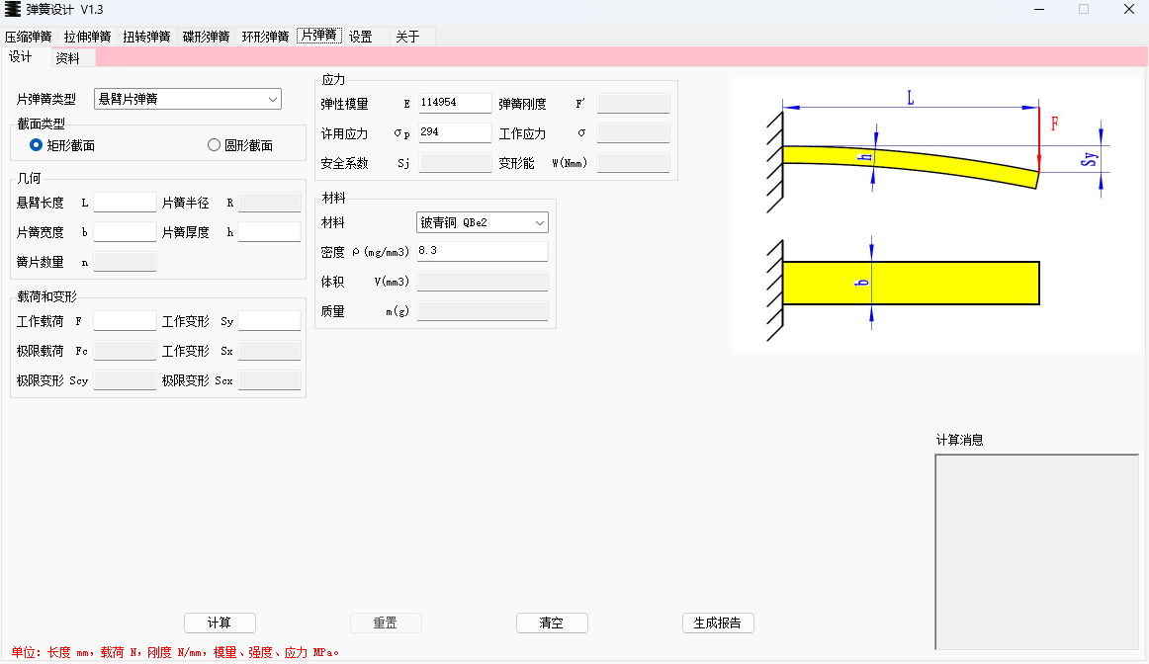
Task: Click the 弹簧设计 application icon in title bar
Action: (14, 10)
